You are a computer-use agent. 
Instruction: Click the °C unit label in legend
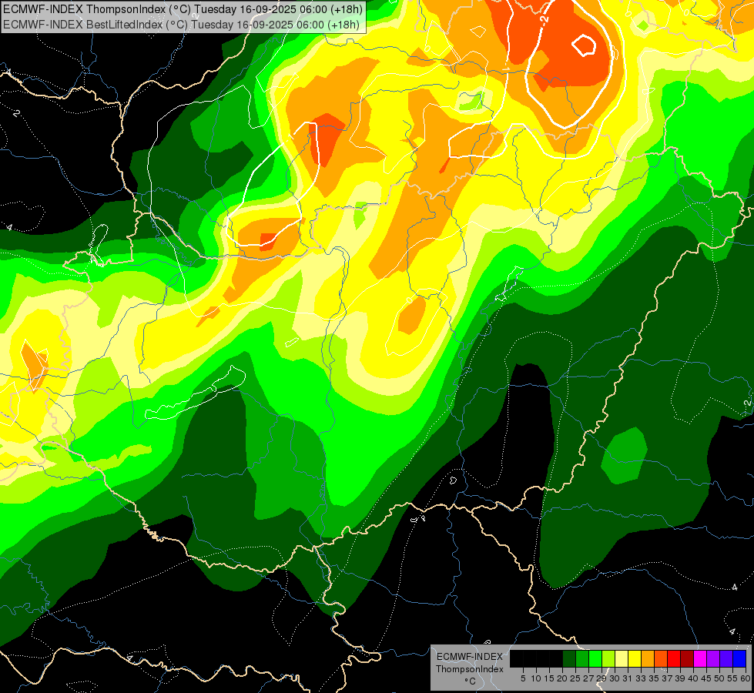pyautogui.click(x=471, y=681)
